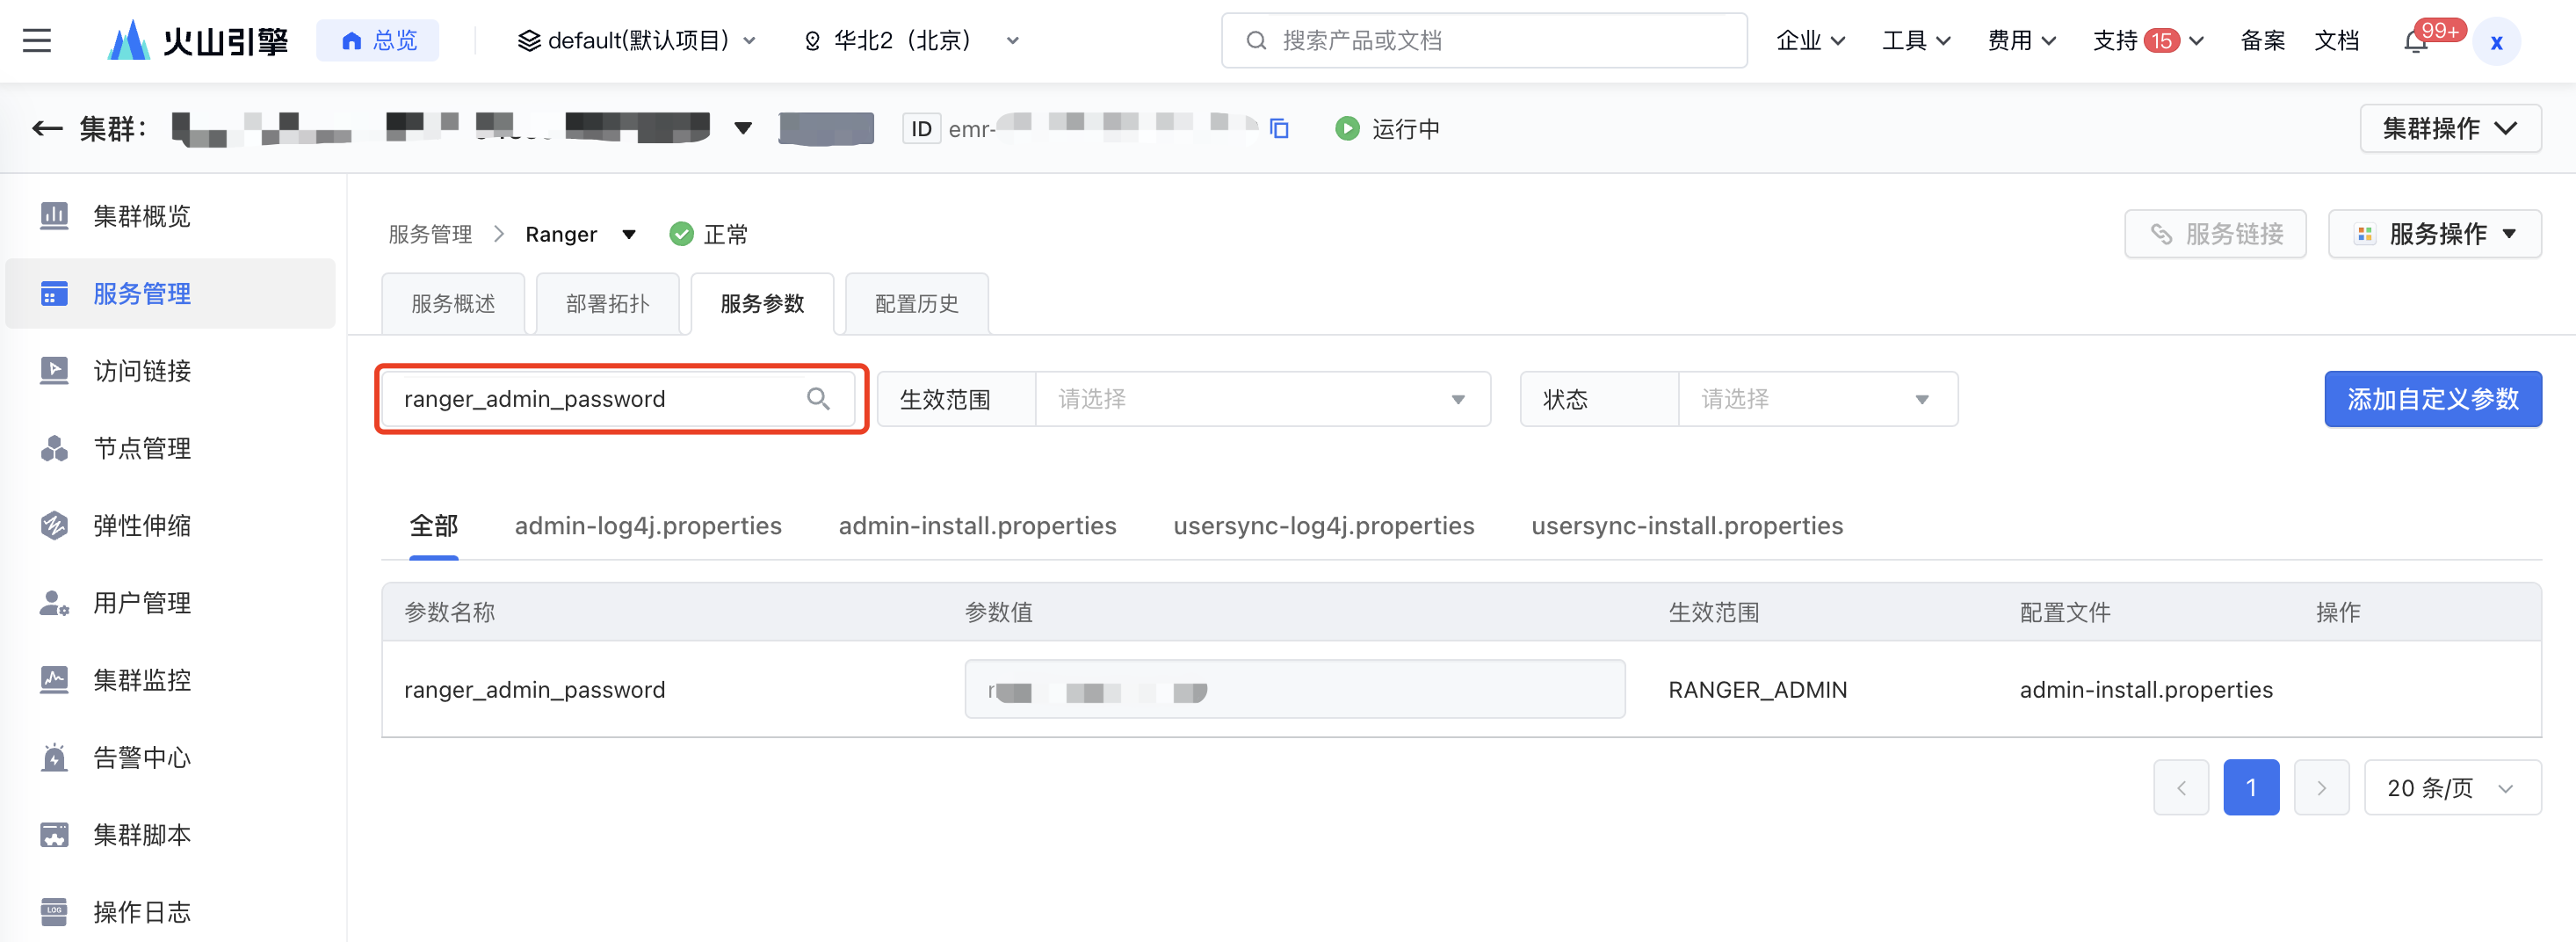The image size is (2576, 942).
Task: Expand the cluster name switcher arrow
Action: coord(743,128)
